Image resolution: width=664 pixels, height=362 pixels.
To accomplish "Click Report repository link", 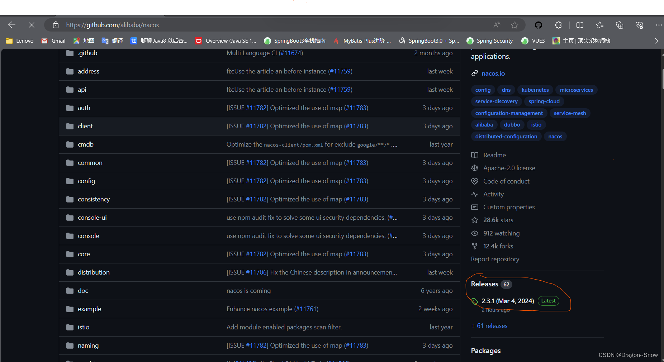I will (x=495, y=259).
